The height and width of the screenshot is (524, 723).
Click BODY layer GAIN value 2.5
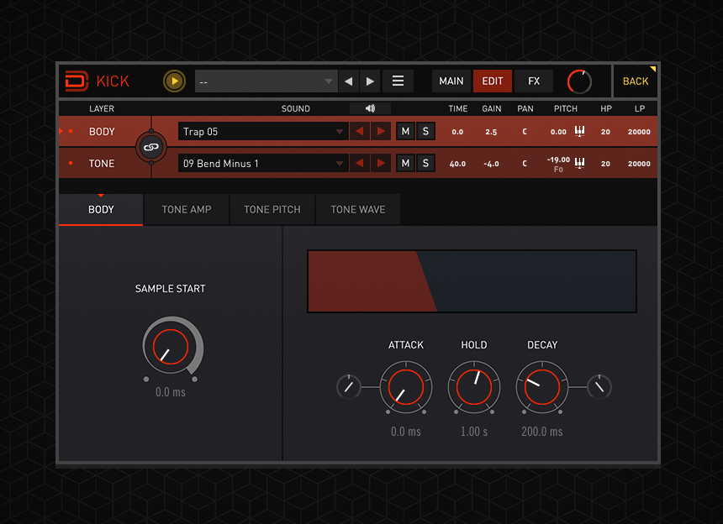point(491,132)
